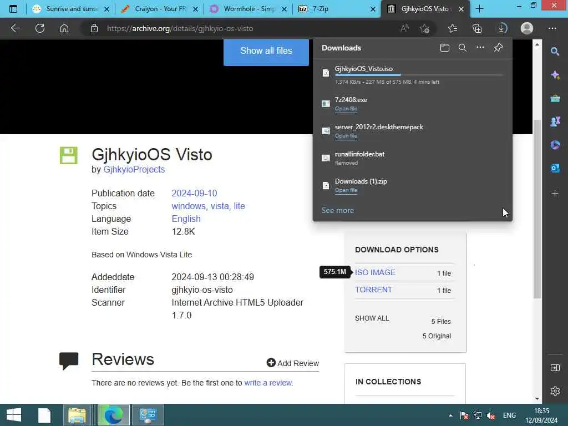Open the Windows Start button
This screenshot has height=426, width=568.
(x=14, y=415)
